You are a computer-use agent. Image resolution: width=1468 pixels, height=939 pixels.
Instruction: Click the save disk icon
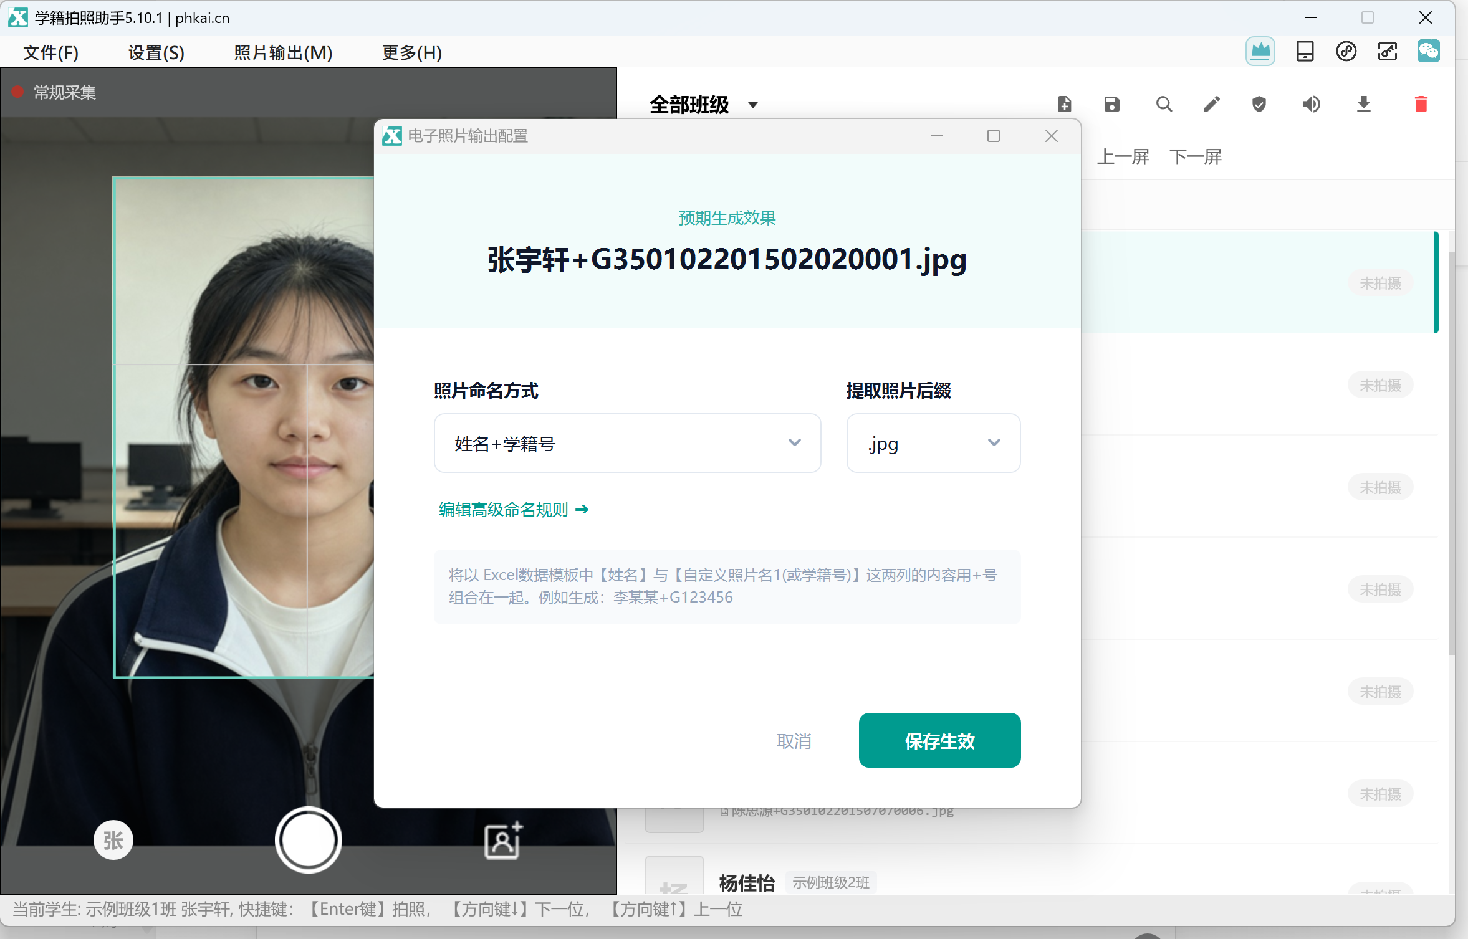(x=1112, y=104)
